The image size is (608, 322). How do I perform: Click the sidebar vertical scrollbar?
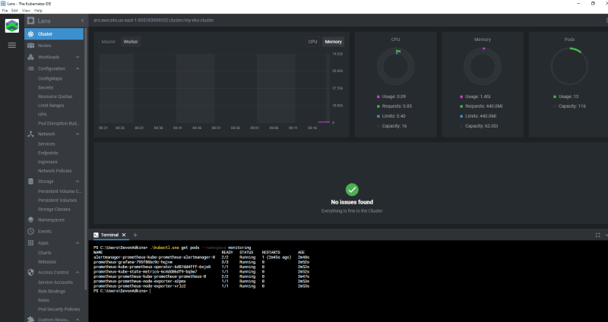86,158
